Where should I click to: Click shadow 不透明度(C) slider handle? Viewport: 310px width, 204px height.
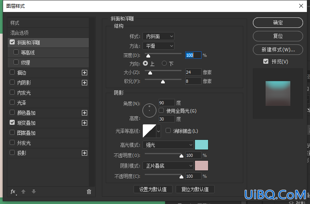pyautogui.click(x=181, y=177)
